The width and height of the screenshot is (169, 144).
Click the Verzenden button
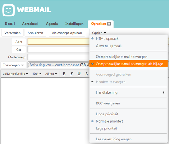pos(12,33)
